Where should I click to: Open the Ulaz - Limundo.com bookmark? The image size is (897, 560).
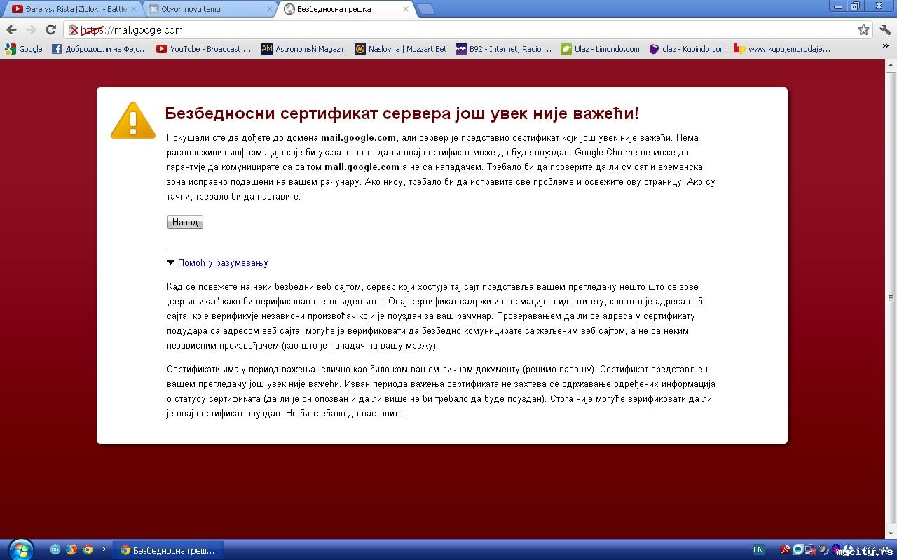pyautogui.click(x=601, y=49)
